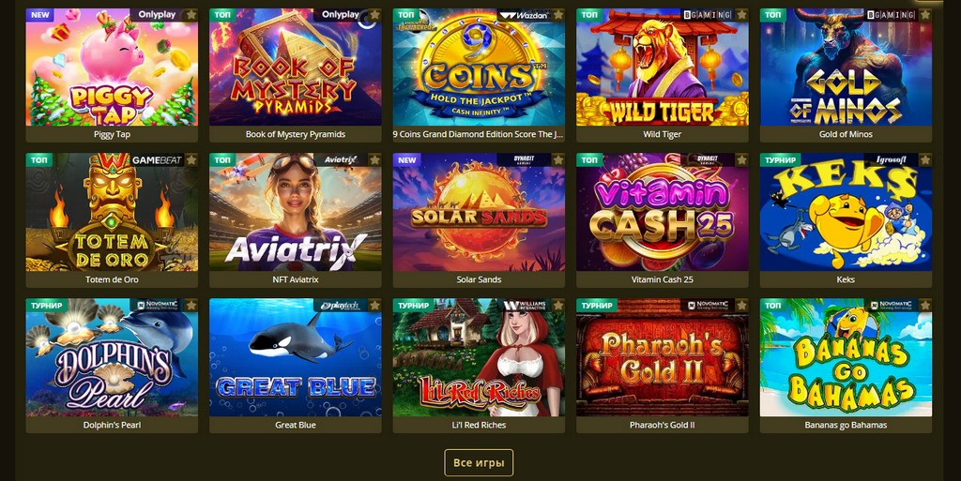
Task: Open the Li'l Red Riches slot
Action: [x=479, y=357]
